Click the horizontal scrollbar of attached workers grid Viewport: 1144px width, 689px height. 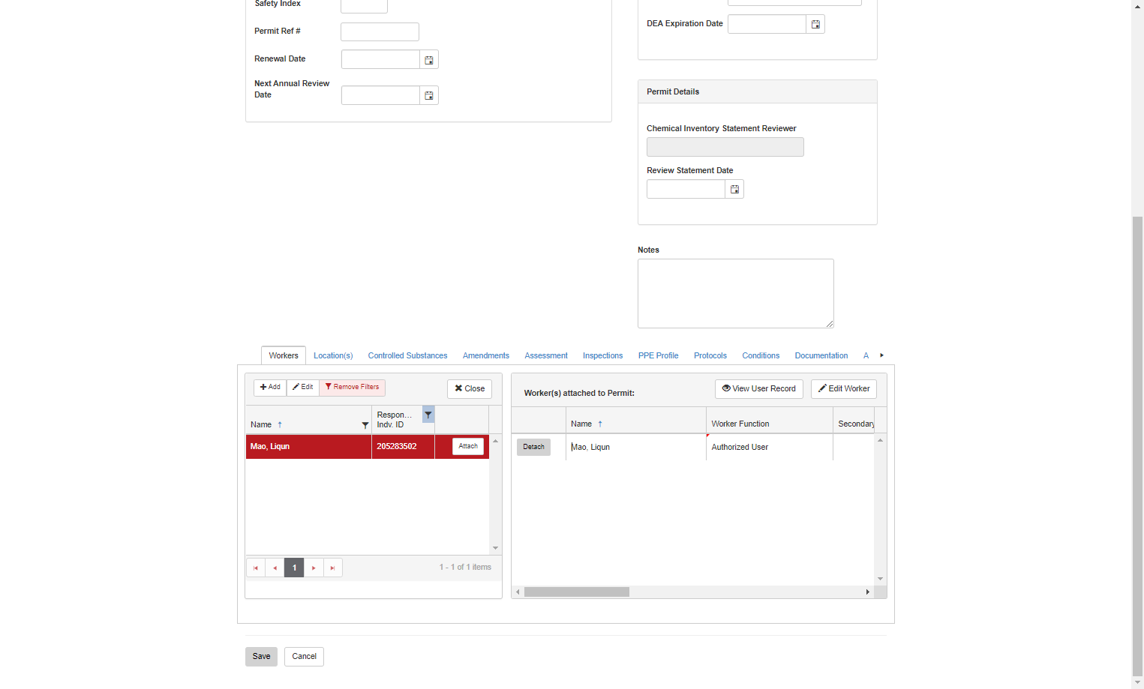577,592
